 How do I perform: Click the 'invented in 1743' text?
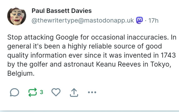click(150, 55)
